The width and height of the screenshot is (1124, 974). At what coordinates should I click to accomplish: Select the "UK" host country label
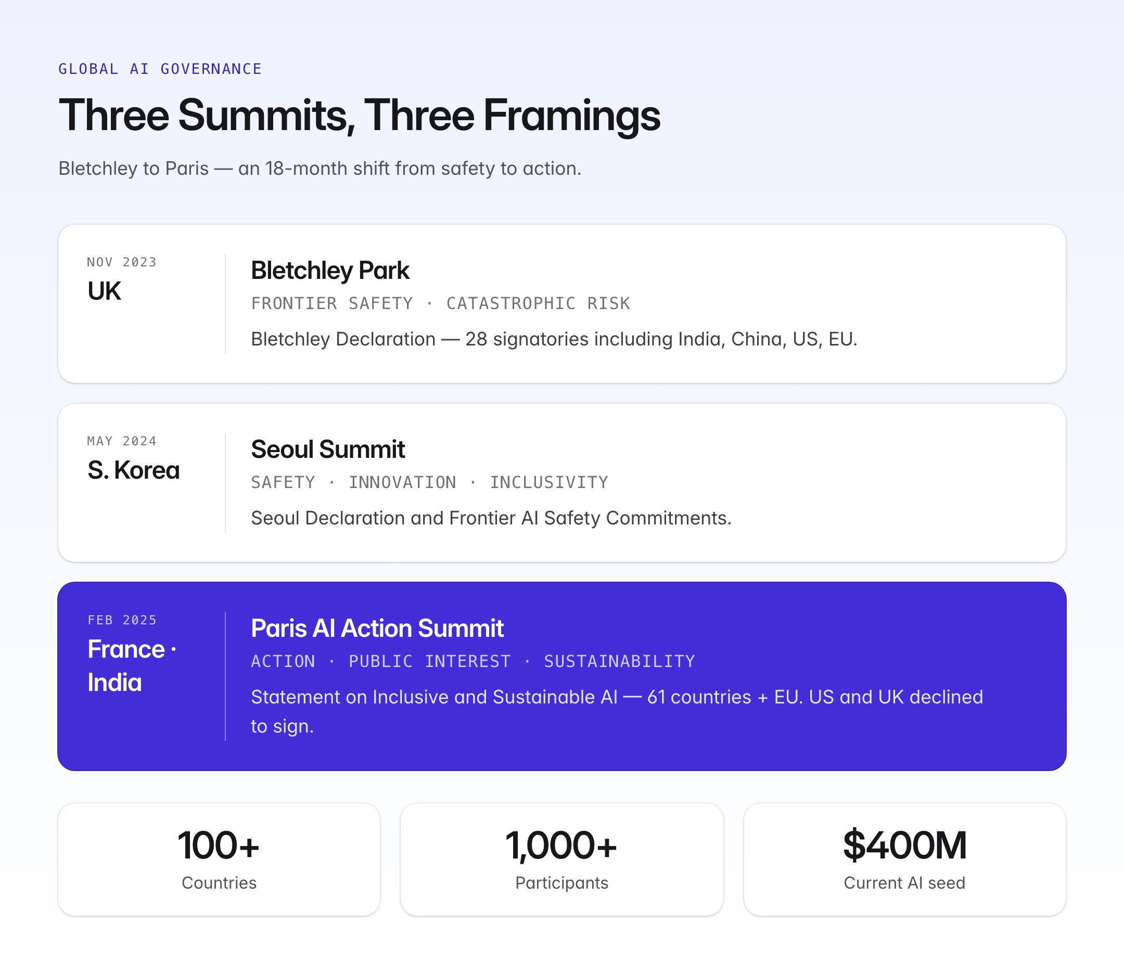click(105, 291)
